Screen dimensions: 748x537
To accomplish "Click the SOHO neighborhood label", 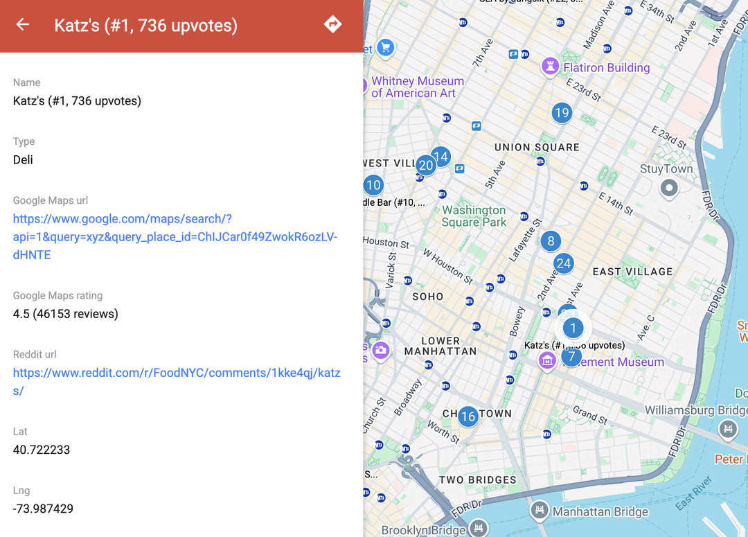I will 428,297.
